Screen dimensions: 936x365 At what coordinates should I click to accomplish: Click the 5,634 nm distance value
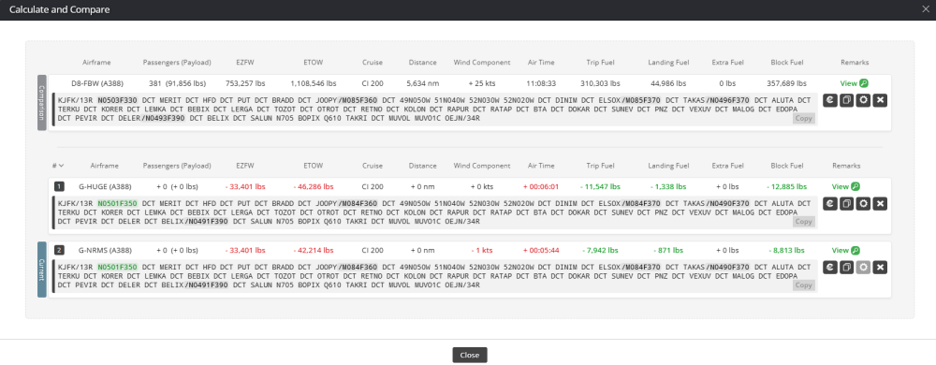coord(423,83)
